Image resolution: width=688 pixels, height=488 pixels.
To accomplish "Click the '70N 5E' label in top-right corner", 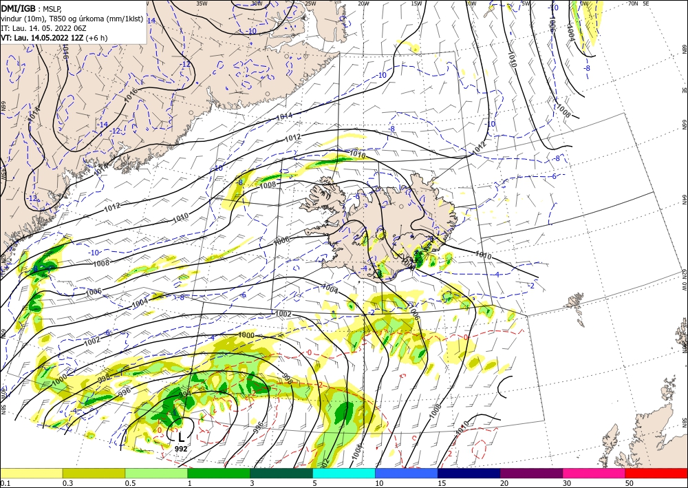I will tap(639, 3).
